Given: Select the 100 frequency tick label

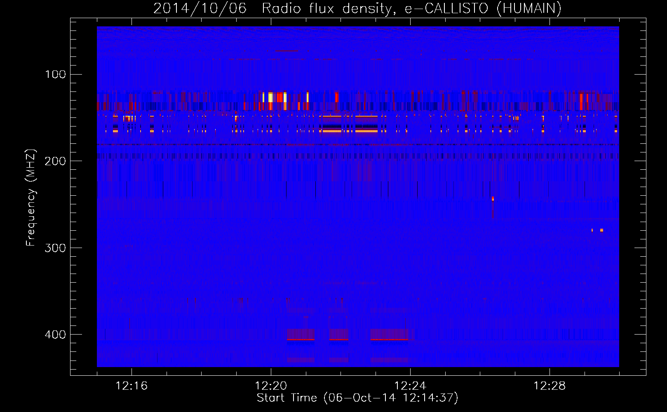Looking at the screenshot, I should (55, 75).
